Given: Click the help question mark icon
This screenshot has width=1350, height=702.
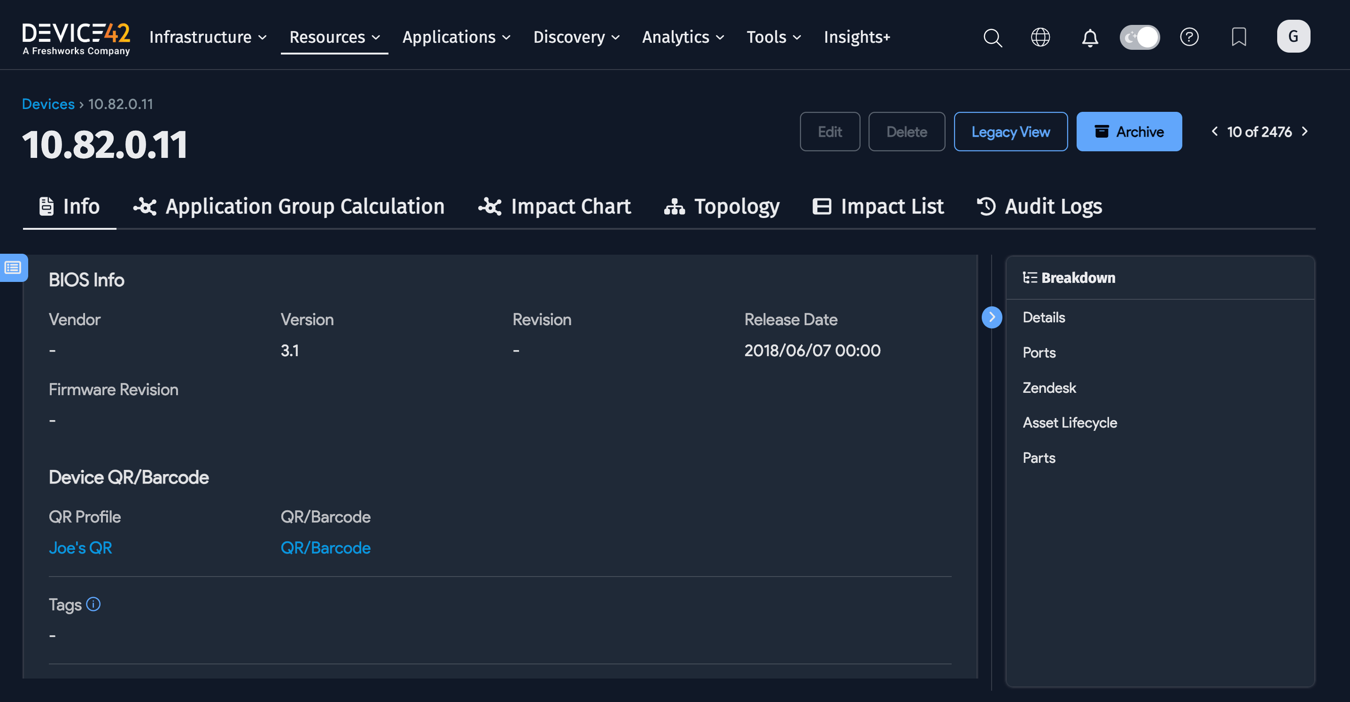Looking at the screenshot, I should coord(1189,37).
